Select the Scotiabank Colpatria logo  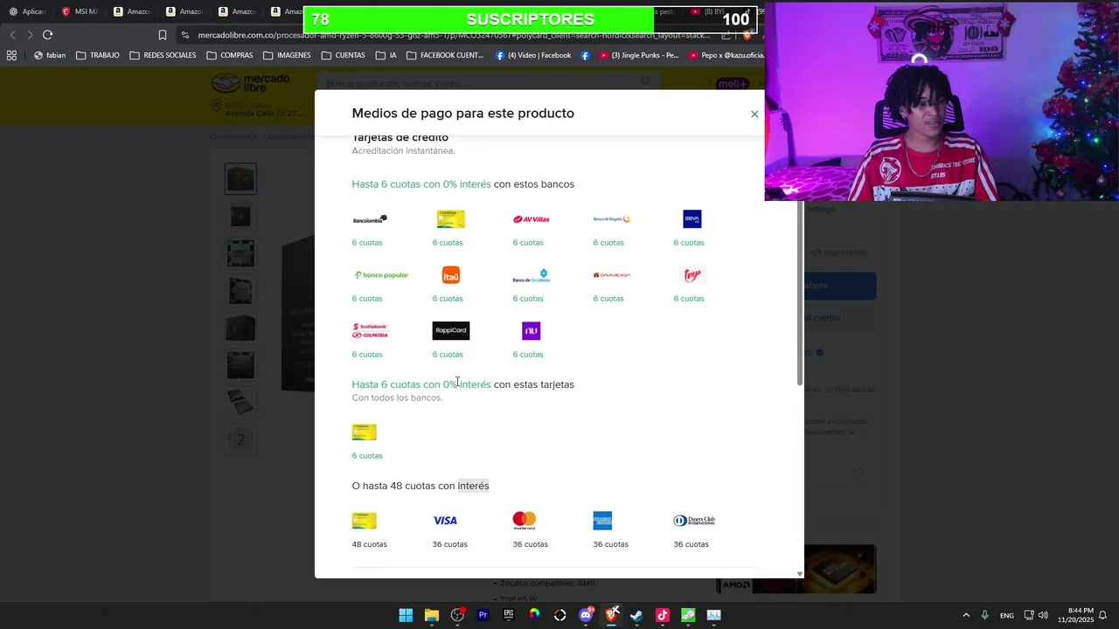pos(370,331)
